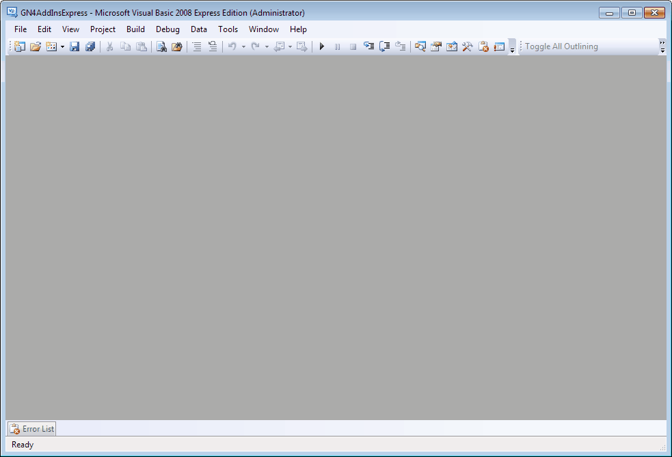Screen dimensions: 672x457
Task: Click the Redo arrow icon
Action: coord(256,46)
